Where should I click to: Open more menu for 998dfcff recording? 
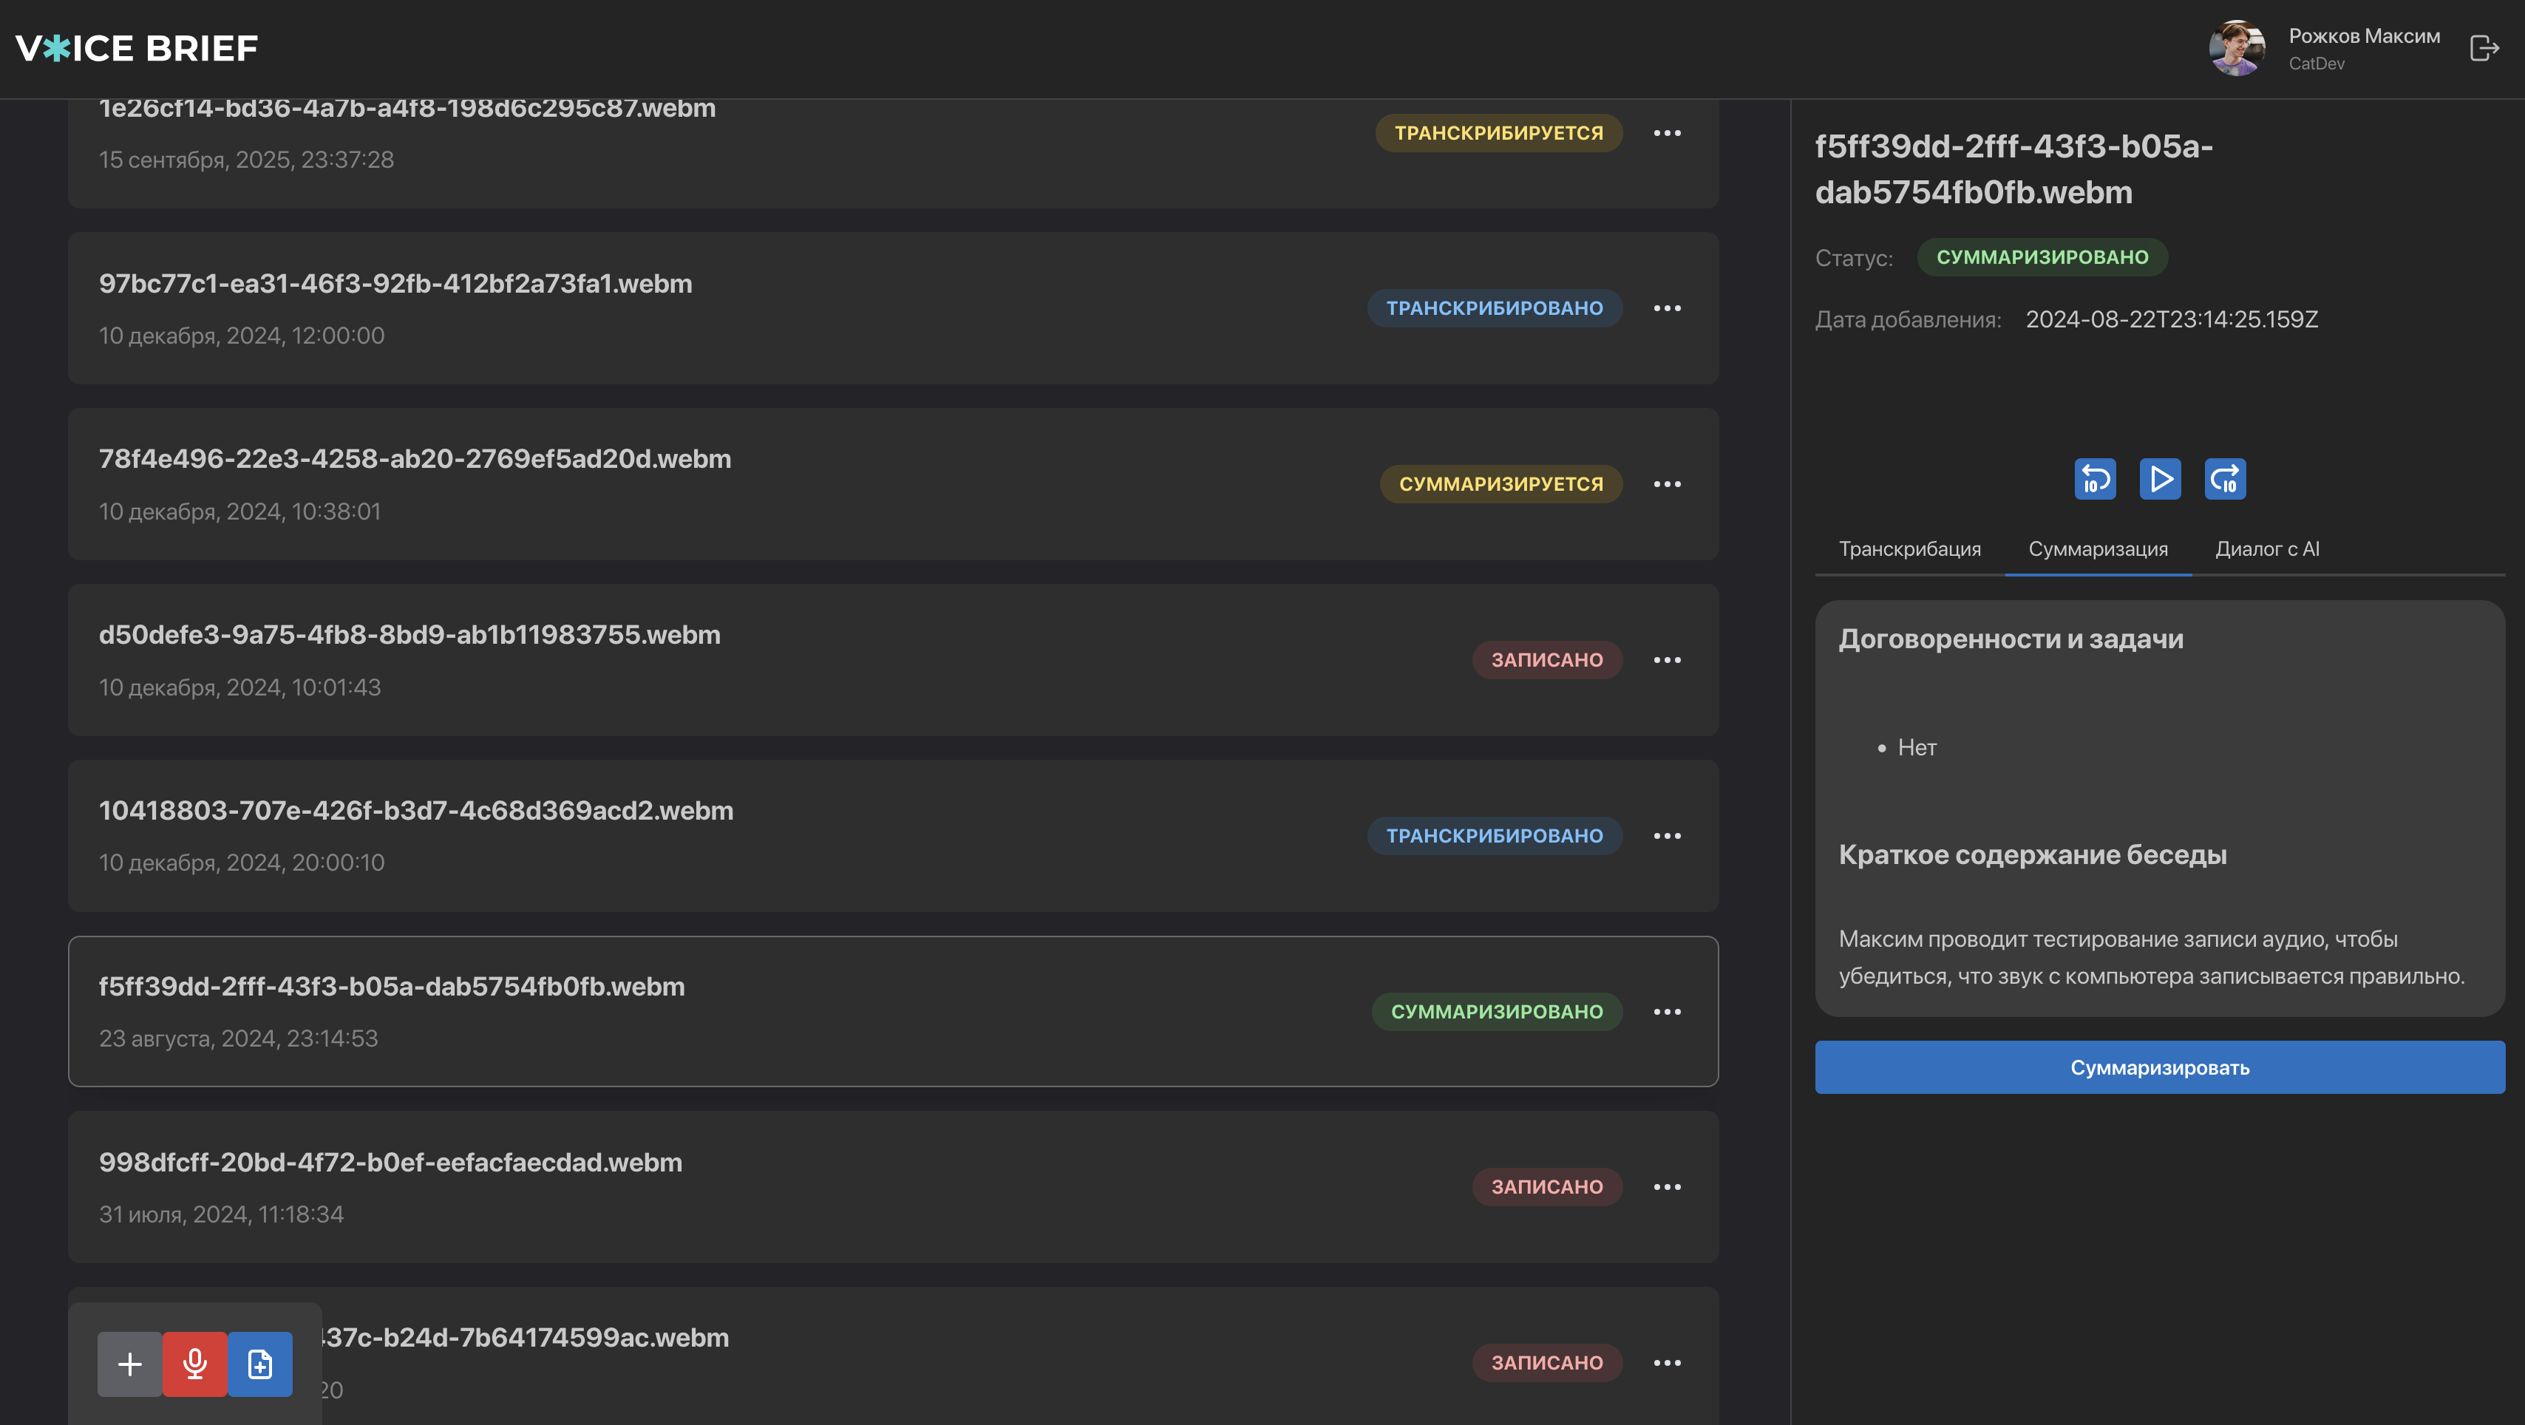point(1666,1187)
